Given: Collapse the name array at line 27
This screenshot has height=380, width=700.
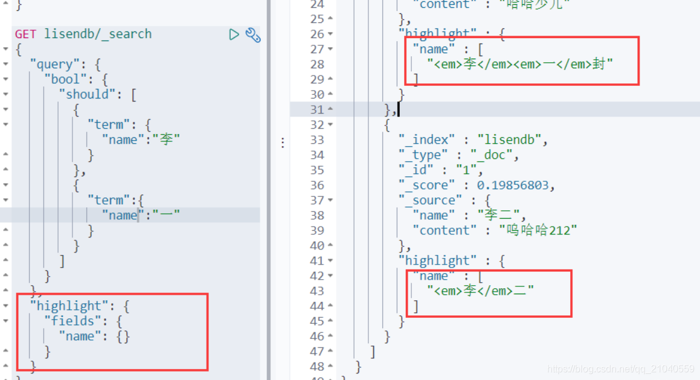Looking at the screenshot, I should pos(330,49).
